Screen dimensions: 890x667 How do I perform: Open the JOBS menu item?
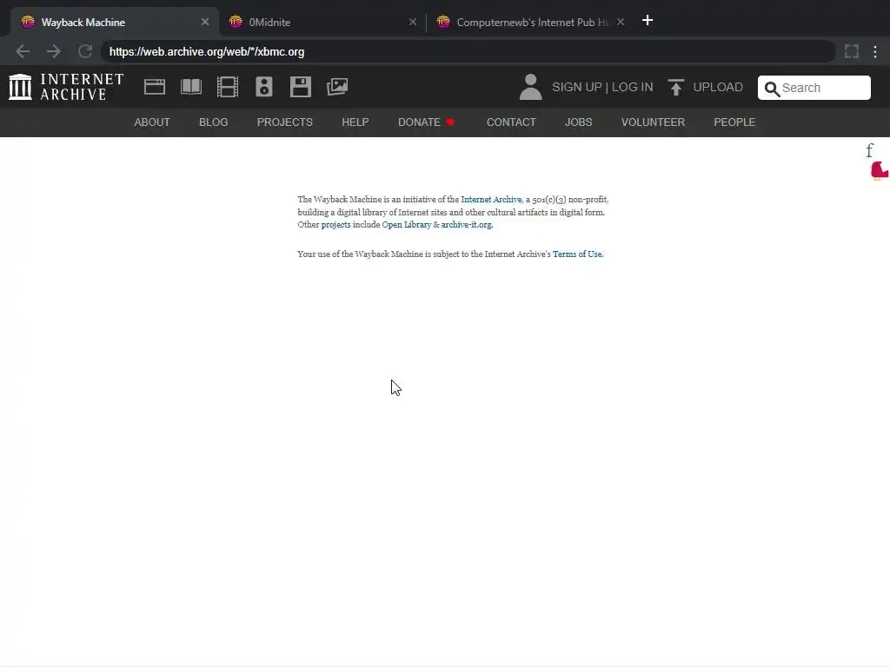click(578, 122)
